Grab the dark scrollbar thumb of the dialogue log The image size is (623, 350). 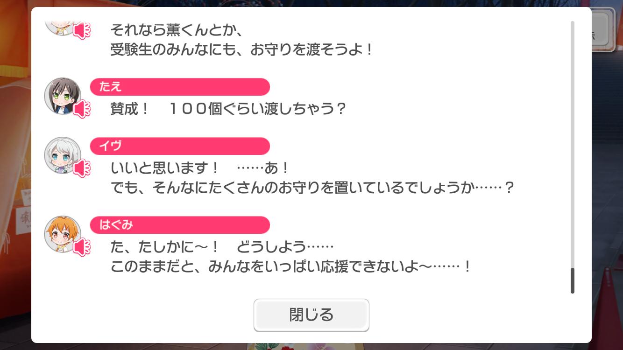(573, 281)
